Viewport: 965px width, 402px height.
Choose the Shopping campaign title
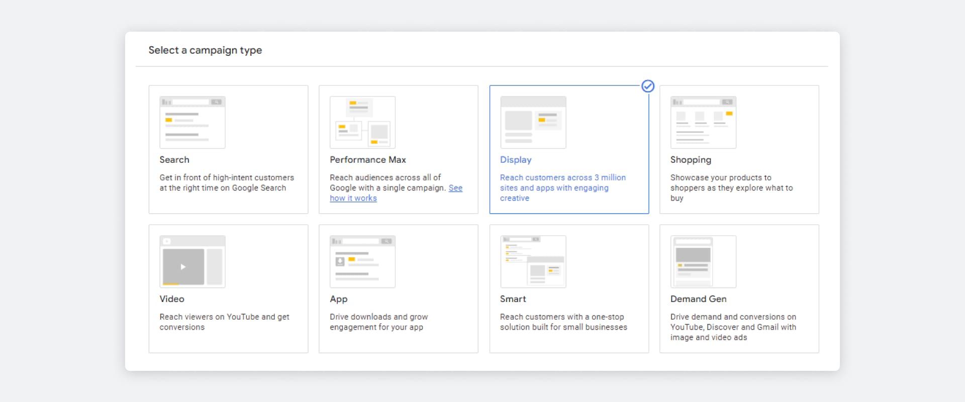(x=691, y=160)
